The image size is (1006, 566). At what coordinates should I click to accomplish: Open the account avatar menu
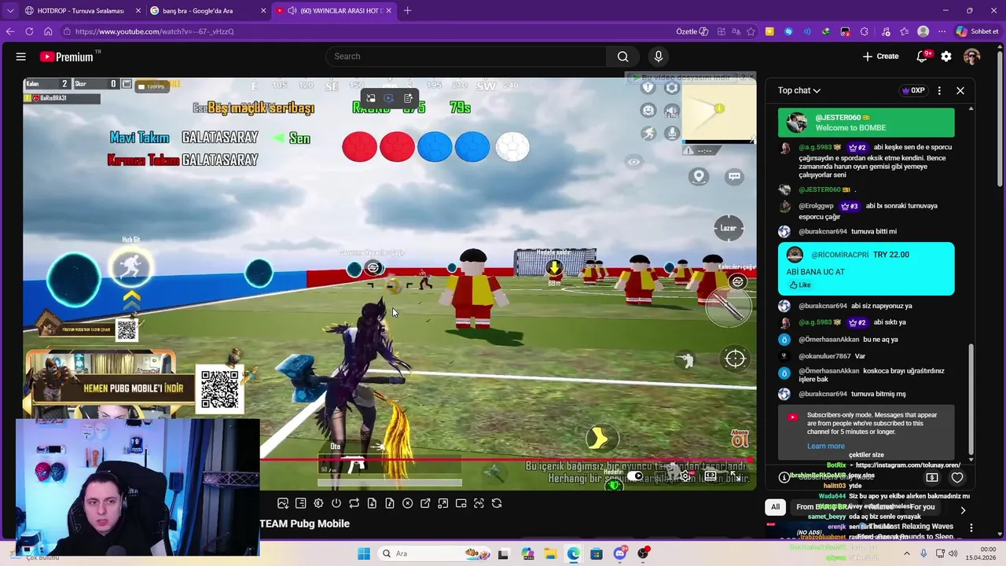pos(972,57)
